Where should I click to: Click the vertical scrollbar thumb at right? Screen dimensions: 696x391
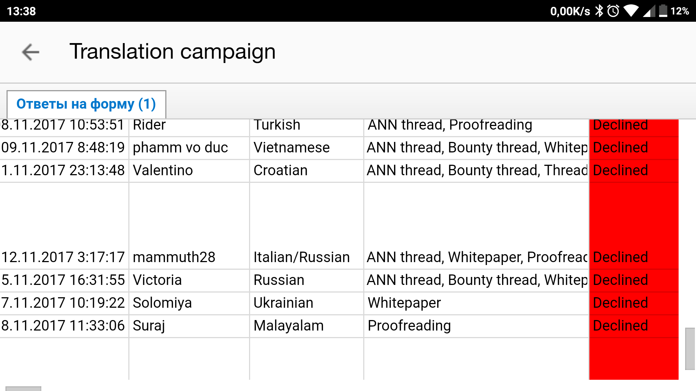[x=690, y=349]
